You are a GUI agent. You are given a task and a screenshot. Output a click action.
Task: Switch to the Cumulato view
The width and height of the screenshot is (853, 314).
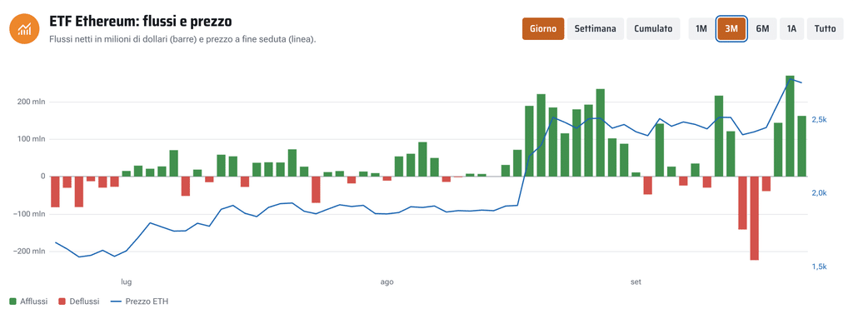pos(653,29)
